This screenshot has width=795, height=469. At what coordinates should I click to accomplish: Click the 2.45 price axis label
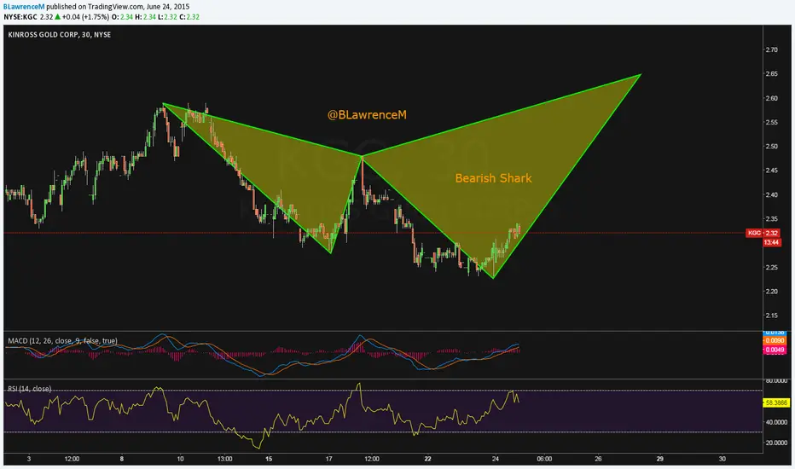[771, 171]
